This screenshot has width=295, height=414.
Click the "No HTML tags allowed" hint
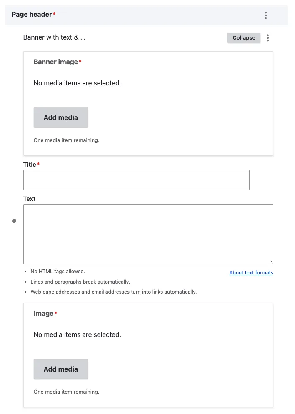click(x=57, y=272)
